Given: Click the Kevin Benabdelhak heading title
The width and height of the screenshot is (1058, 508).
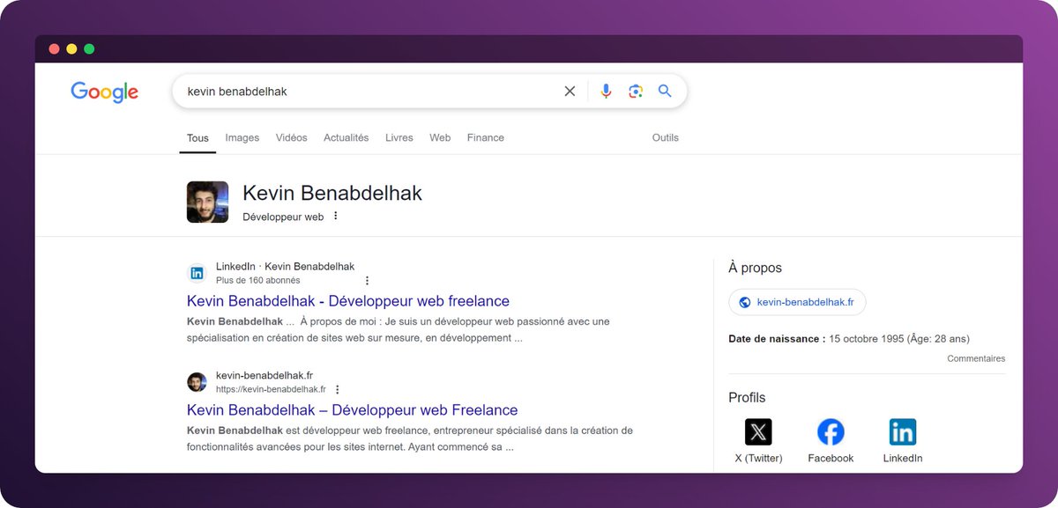Looking at the screenshot, I should coord(332,193).
